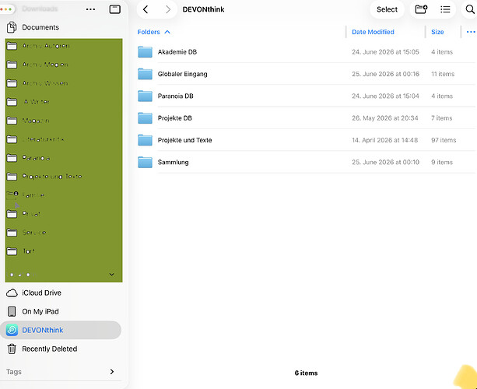The width and height of the screenshot is (477, 389).
Task: Select DEVONthink location in sidebar
Action: [x=61, y=330]
